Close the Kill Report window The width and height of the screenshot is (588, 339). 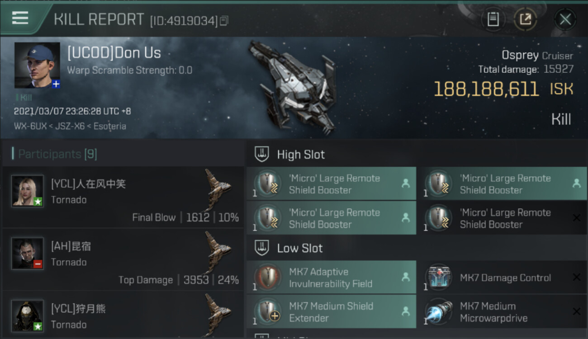point(565,19)
